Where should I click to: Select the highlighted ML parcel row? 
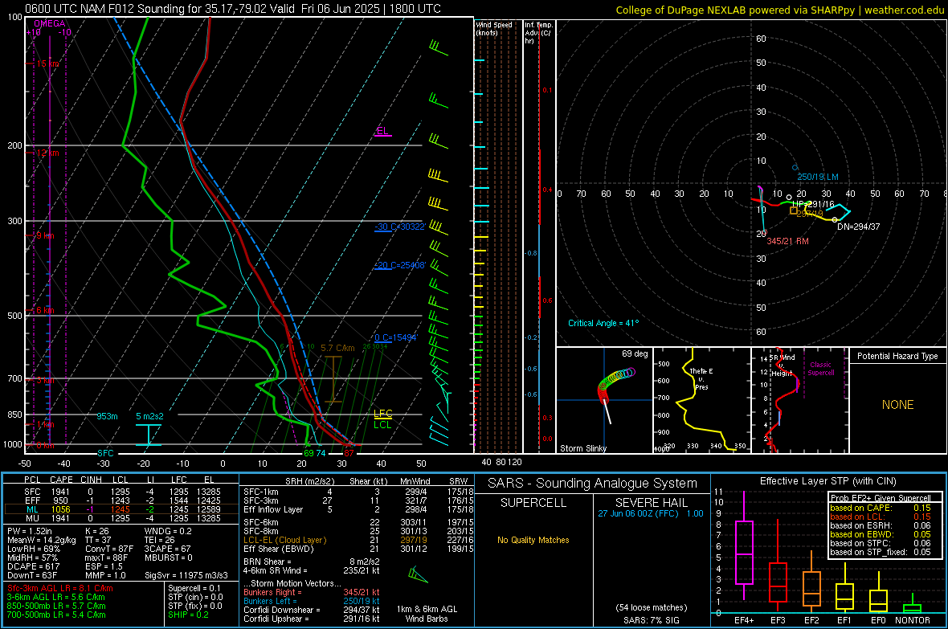[121, 509]
